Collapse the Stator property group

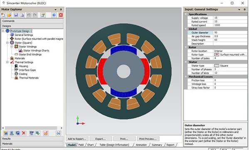click(x=186, y=62)
